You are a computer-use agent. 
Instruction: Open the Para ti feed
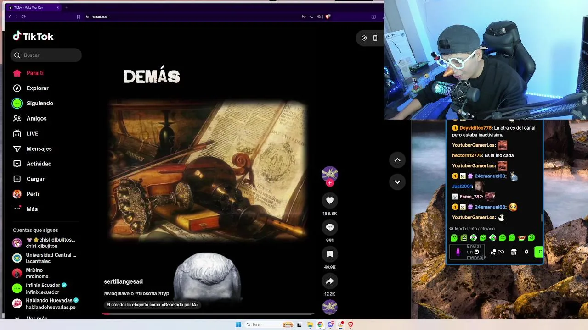pyautogui.click(x=28, y=73)
